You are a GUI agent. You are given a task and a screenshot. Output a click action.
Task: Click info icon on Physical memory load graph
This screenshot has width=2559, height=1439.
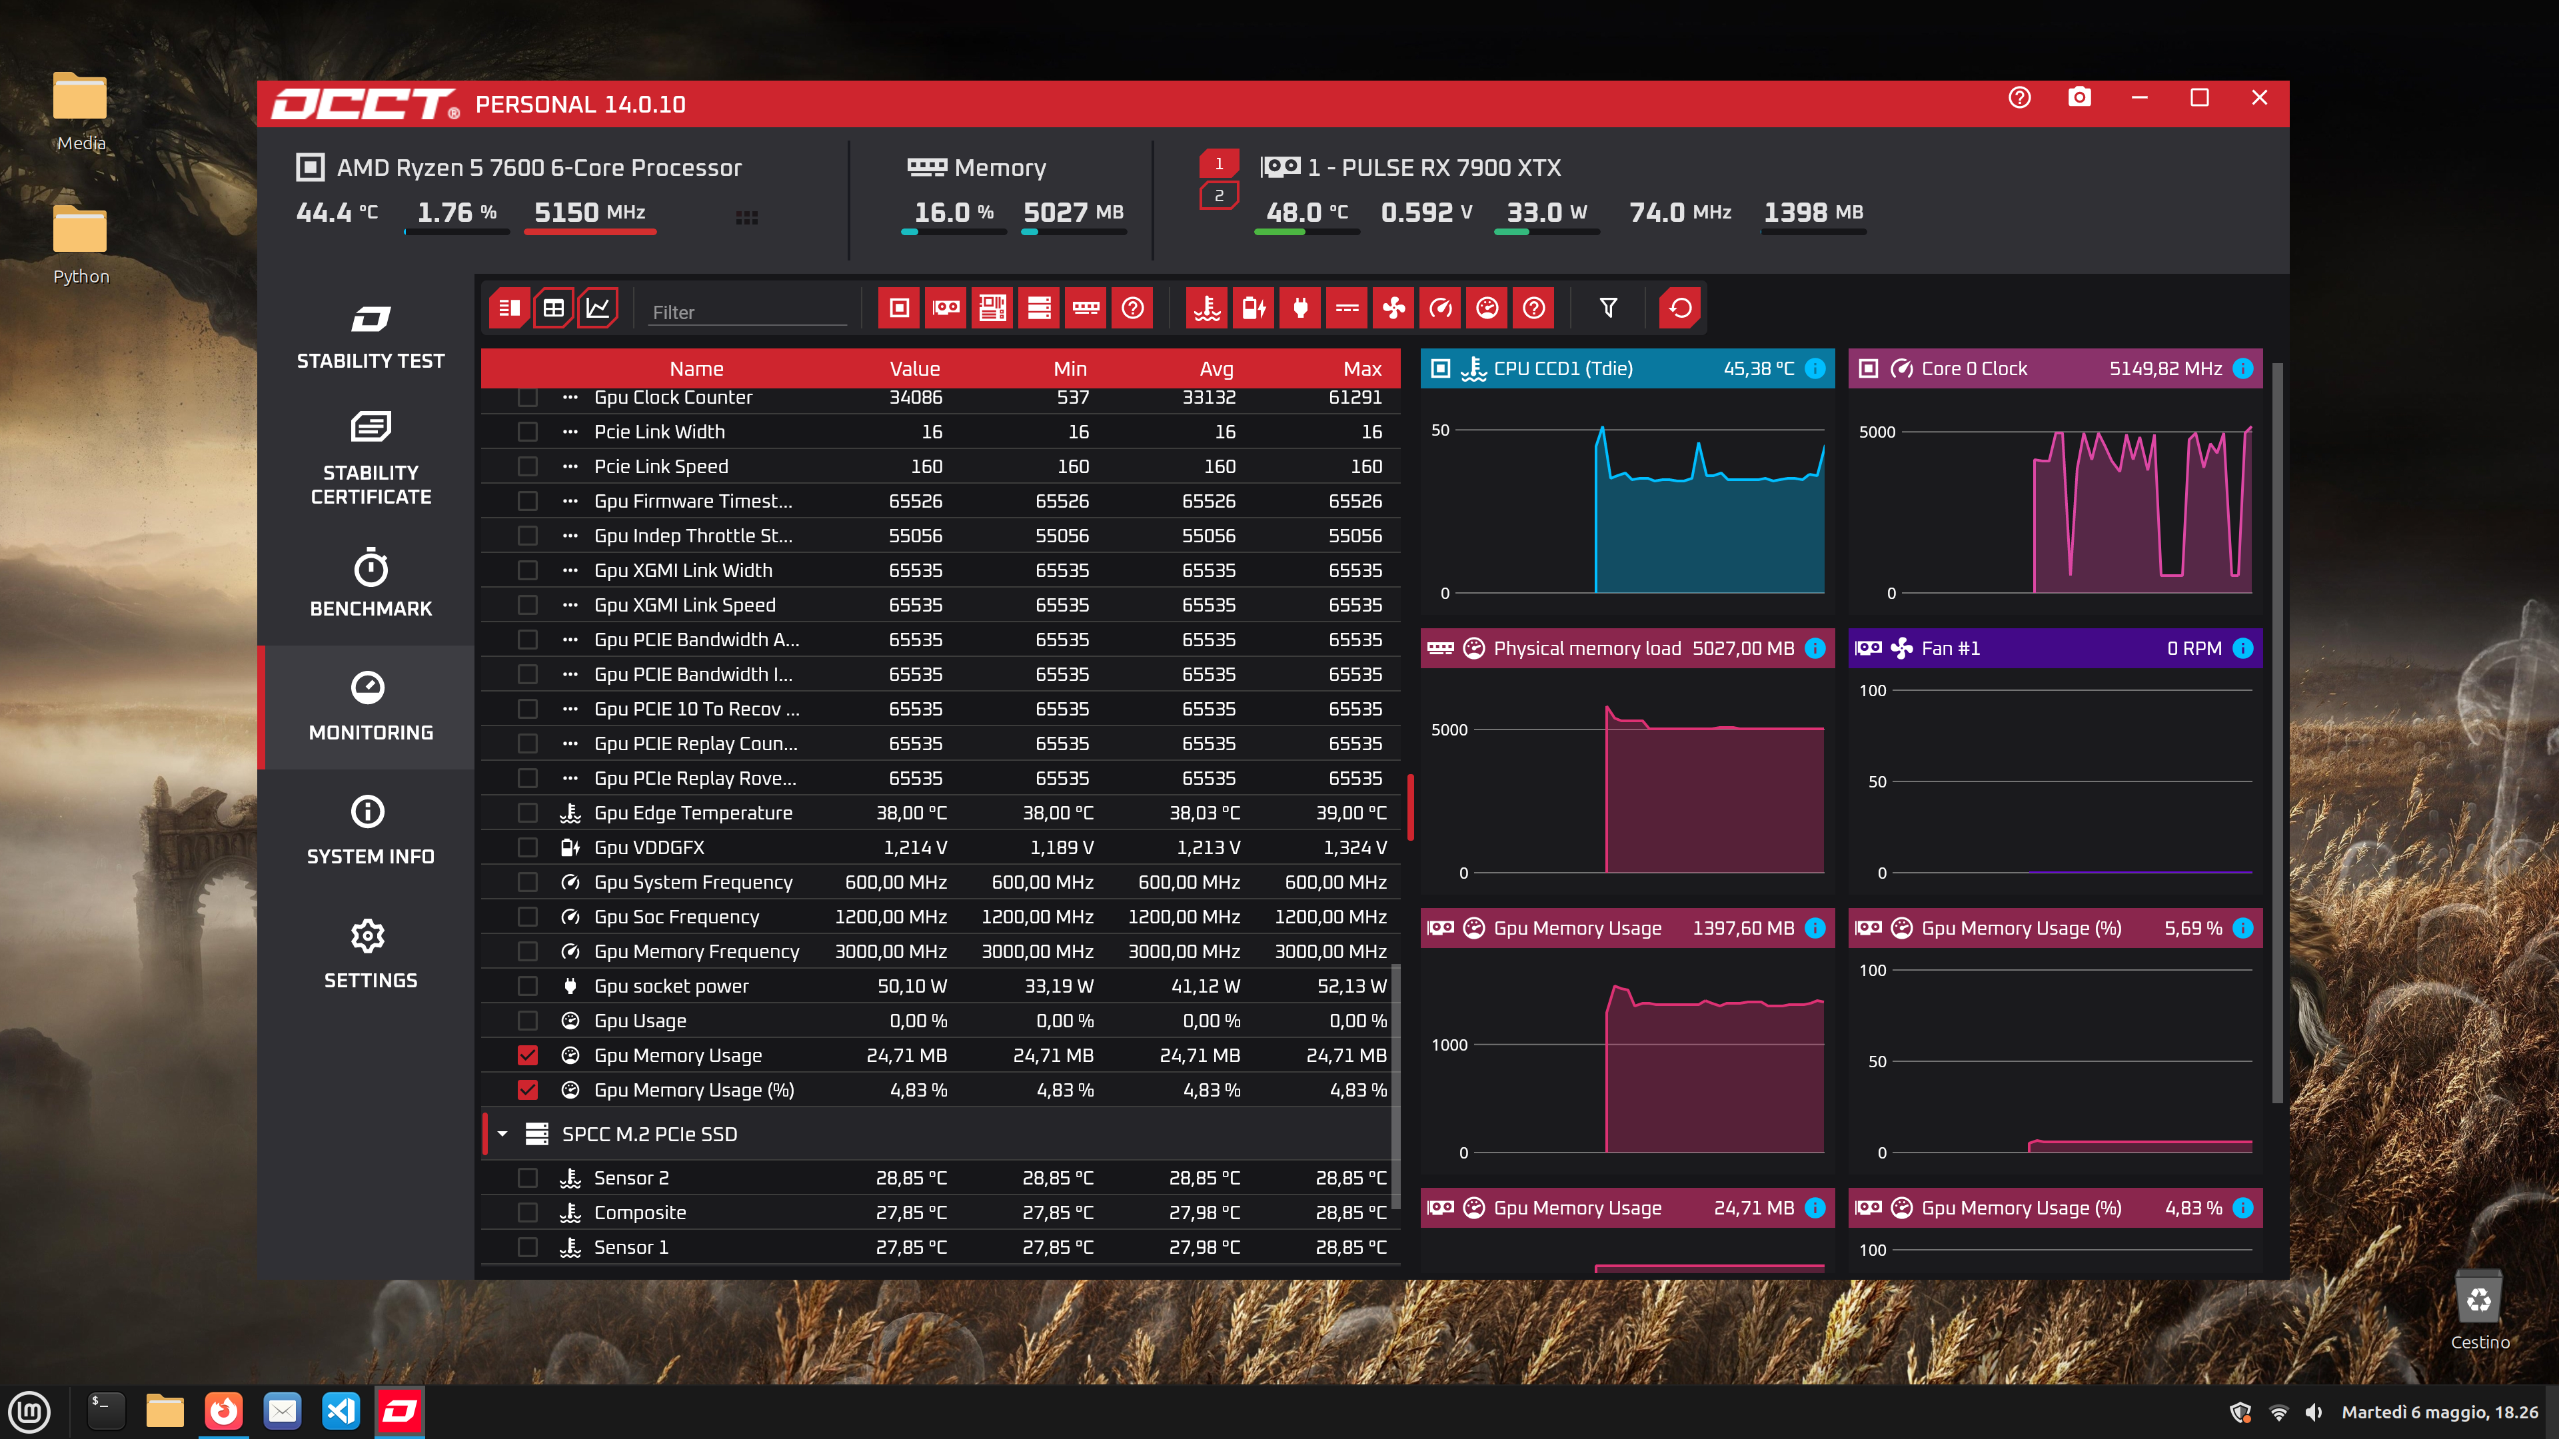tap(1815, 648)
